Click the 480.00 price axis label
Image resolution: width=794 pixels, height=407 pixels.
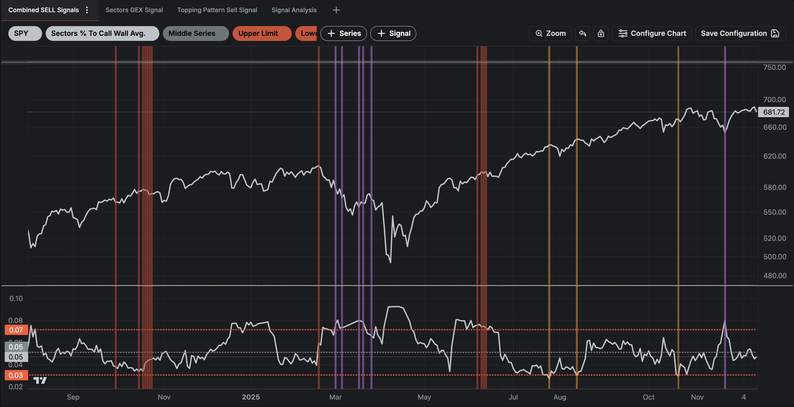(x=775, y=276)
